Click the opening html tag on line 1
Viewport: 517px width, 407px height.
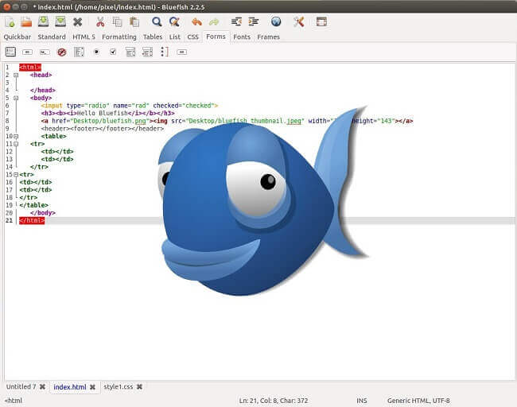click(30, 68)
